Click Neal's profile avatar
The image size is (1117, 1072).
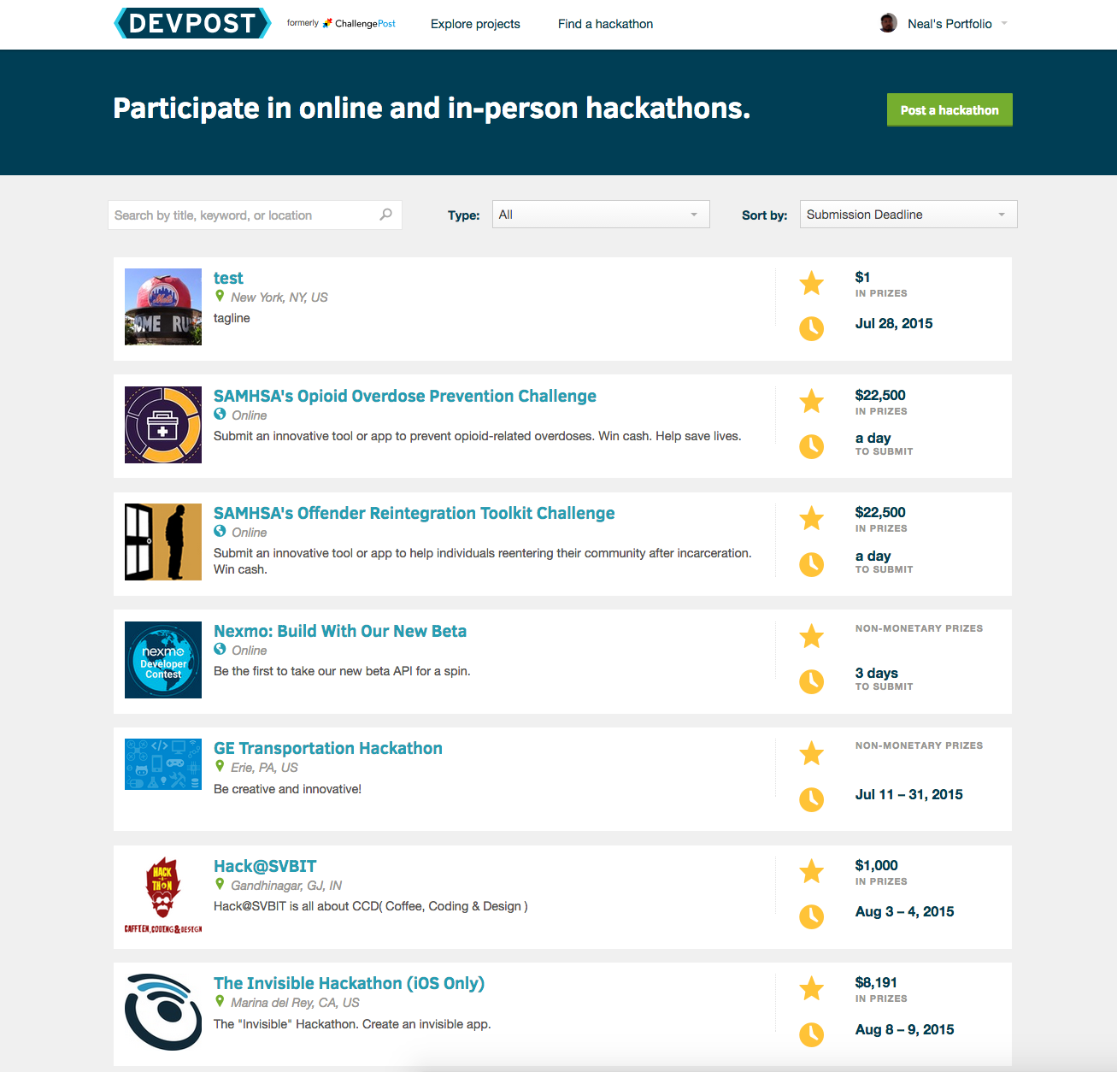click(889, 23)
